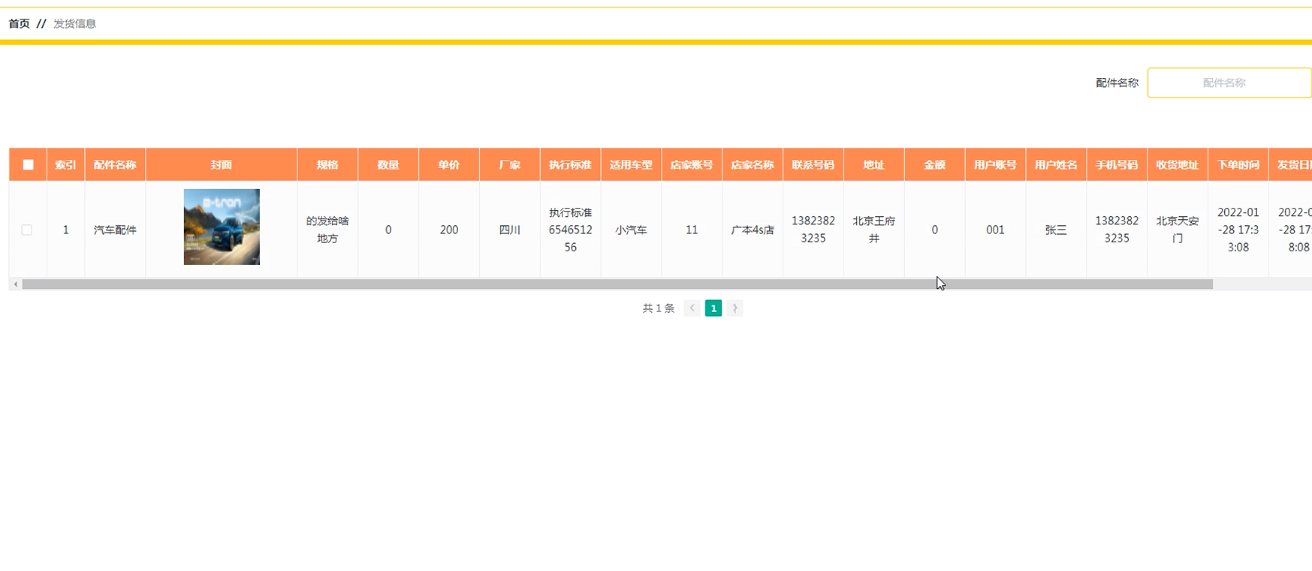Click the 数量 column header

388,165
